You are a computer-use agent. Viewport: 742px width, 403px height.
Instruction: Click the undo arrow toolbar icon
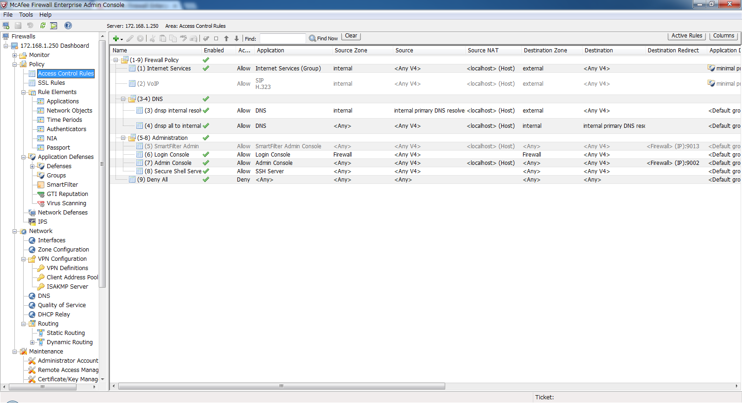point(30,25)
